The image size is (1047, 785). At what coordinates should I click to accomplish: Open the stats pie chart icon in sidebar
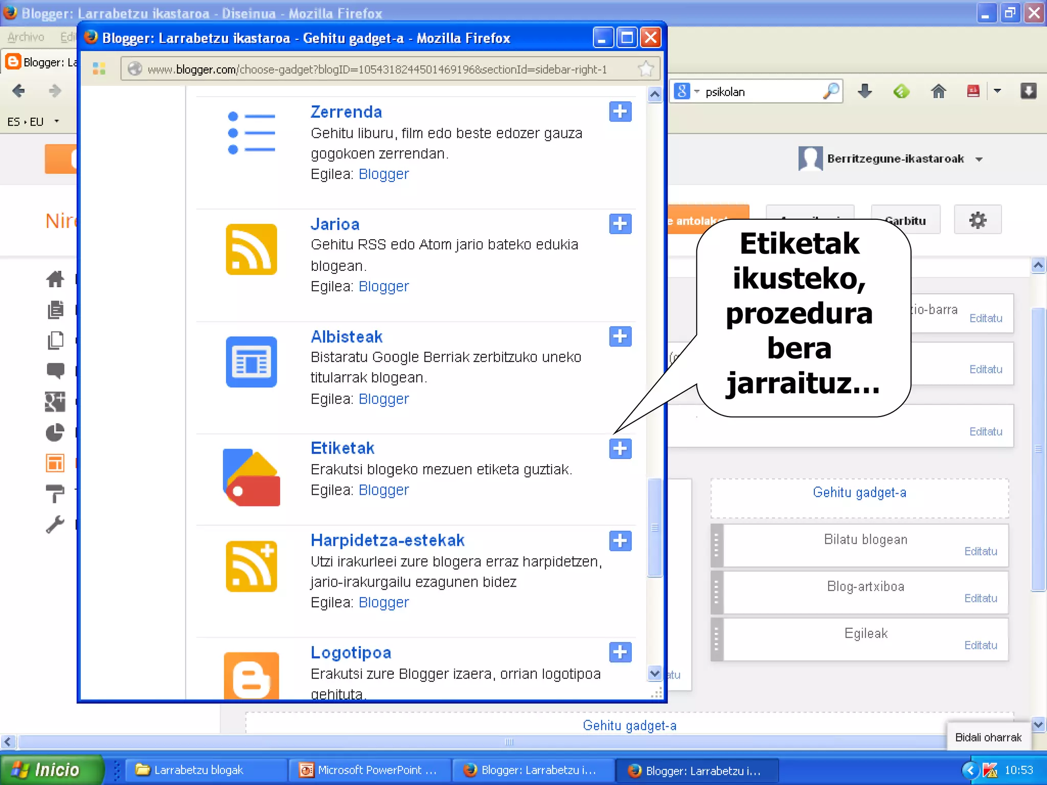pyautogui.click(x=55, y=432)
